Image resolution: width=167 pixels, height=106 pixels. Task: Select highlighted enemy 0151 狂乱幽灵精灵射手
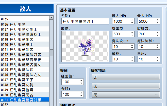pos(25,100)
